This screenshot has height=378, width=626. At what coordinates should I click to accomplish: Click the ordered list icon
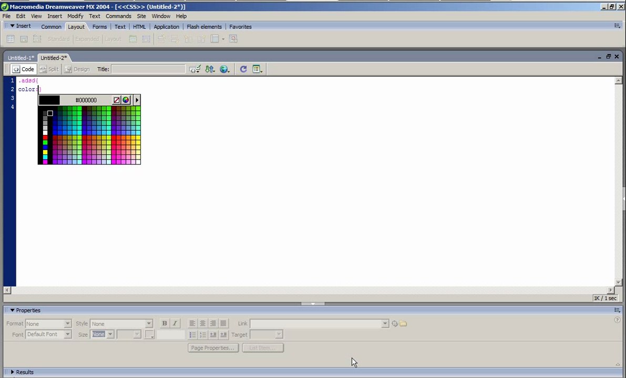[203, 334]
